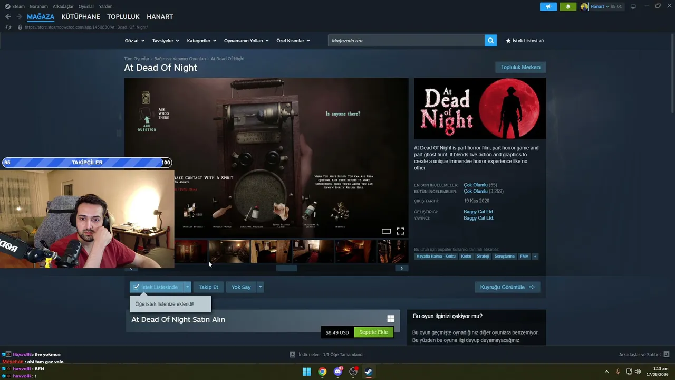Image resolution: width=675 pixels, height=380 pixels.
Task: Expand the Tavsiyeler dropdown
Action: coord(166,41)
